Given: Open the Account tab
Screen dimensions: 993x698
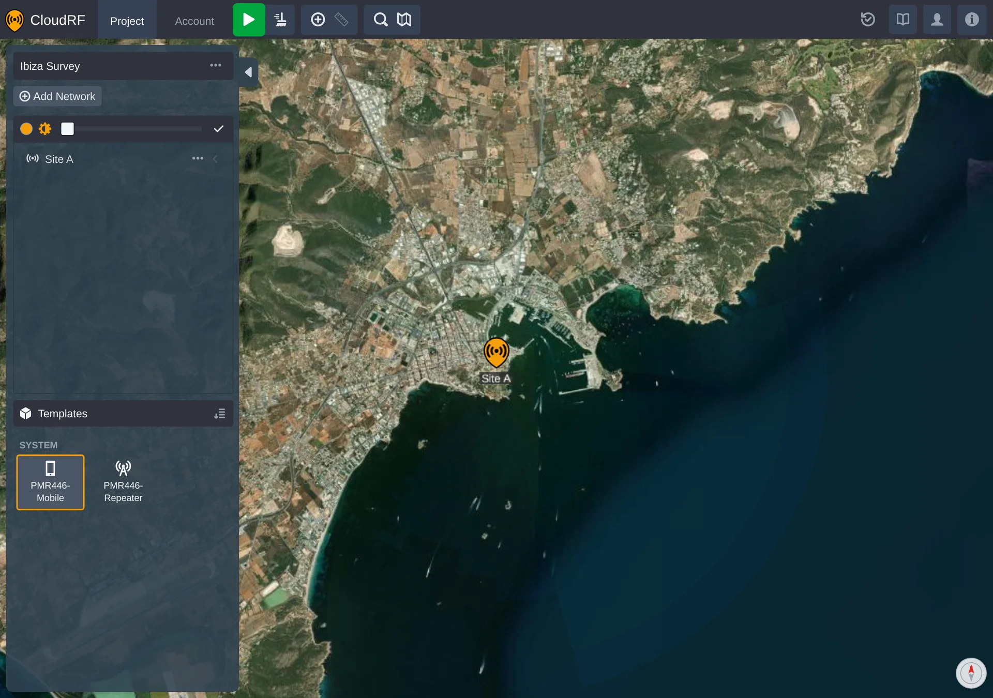Looking at the screenshot, I should pyautogui.click(x=194, y=21).
